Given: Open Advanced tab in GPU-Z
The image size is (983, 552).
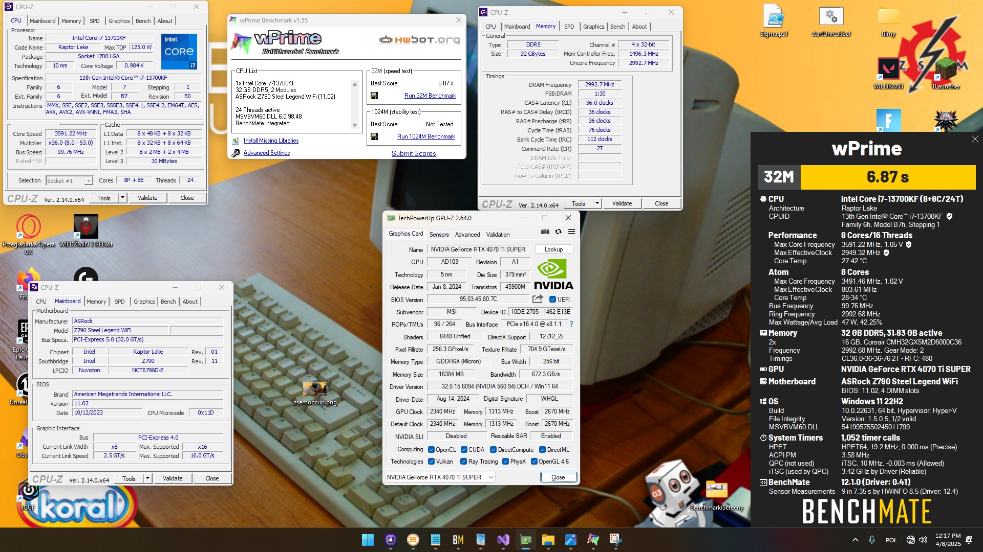Looking at the screenshot, I should click(x=467, y=235).
